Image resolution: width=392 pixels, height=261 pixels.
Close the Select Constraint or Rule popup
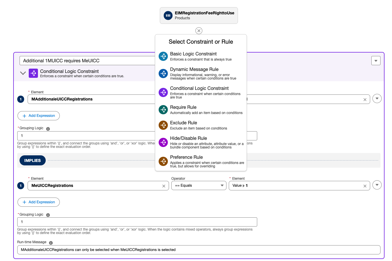[x=199, y=31]
